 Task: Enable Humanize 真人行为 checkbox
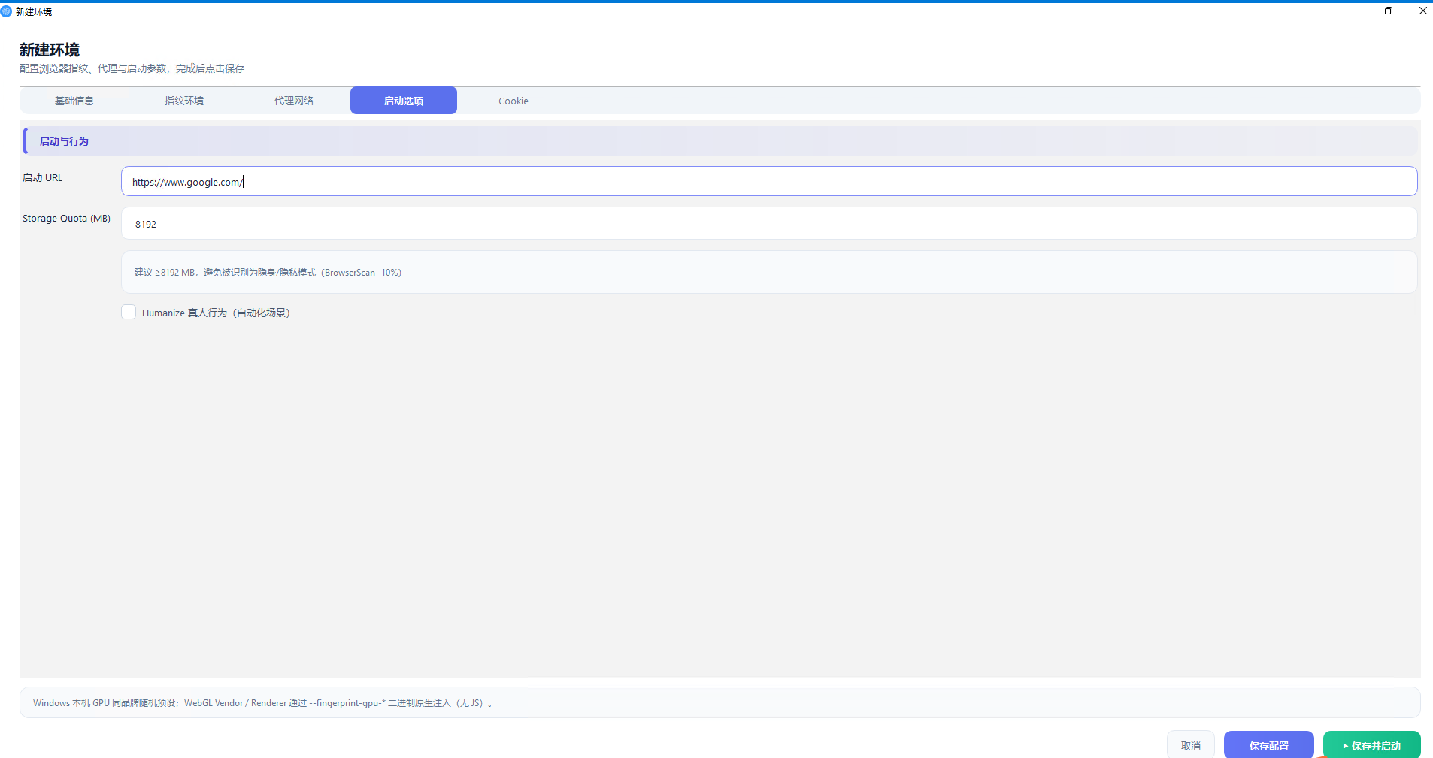129,312
